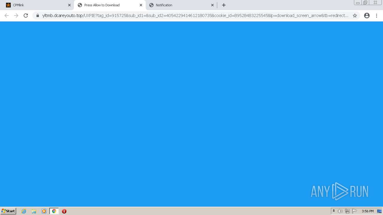Restore down the Chrome window
This screenshot has height=215, width=383.
365,3
